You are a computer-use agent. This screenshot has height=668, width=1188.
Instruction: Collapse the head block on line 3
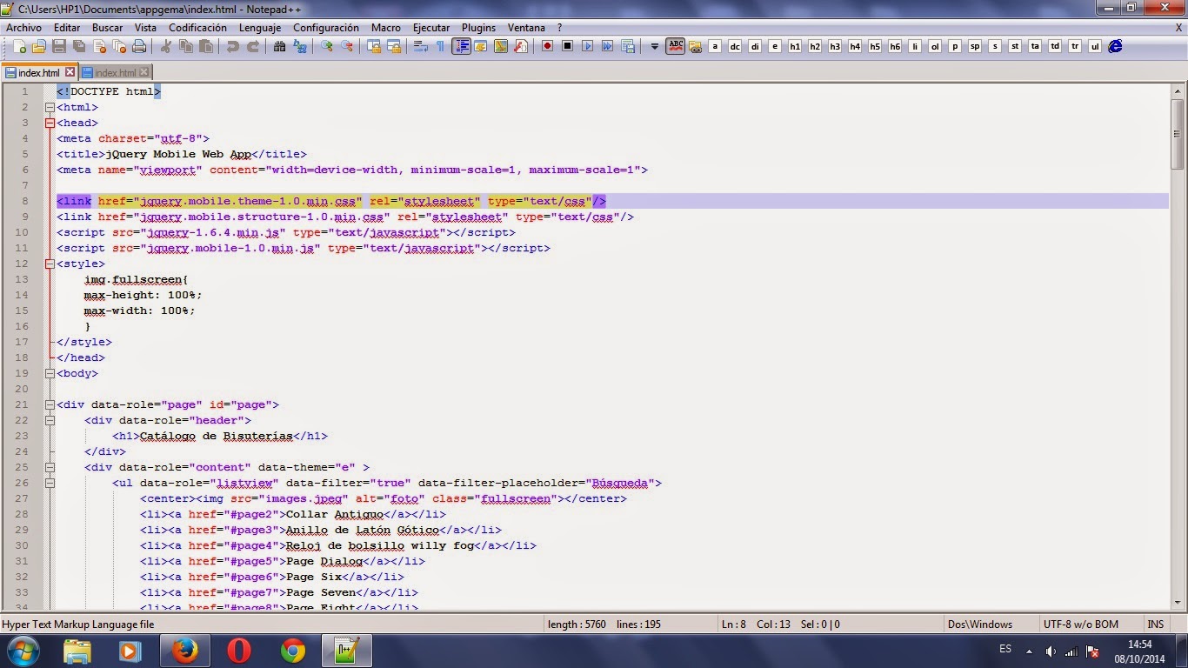(50, 124)
